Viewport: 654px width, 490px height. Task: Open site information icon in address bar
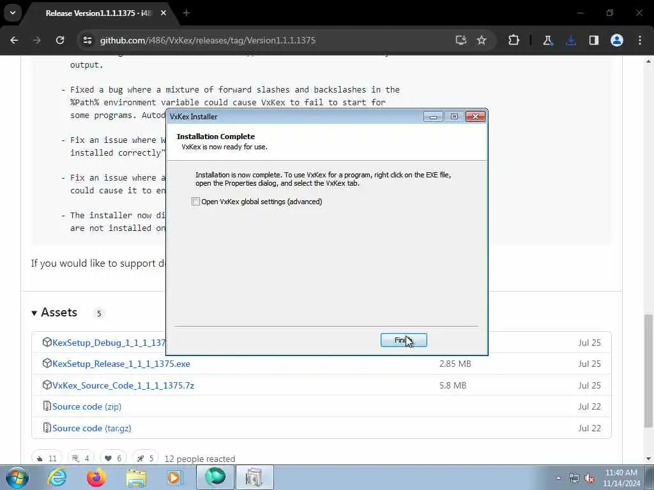click(x=87, y=40)
